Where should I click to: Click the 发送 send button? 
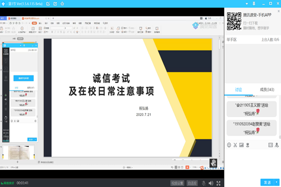(x=267, y=182)
